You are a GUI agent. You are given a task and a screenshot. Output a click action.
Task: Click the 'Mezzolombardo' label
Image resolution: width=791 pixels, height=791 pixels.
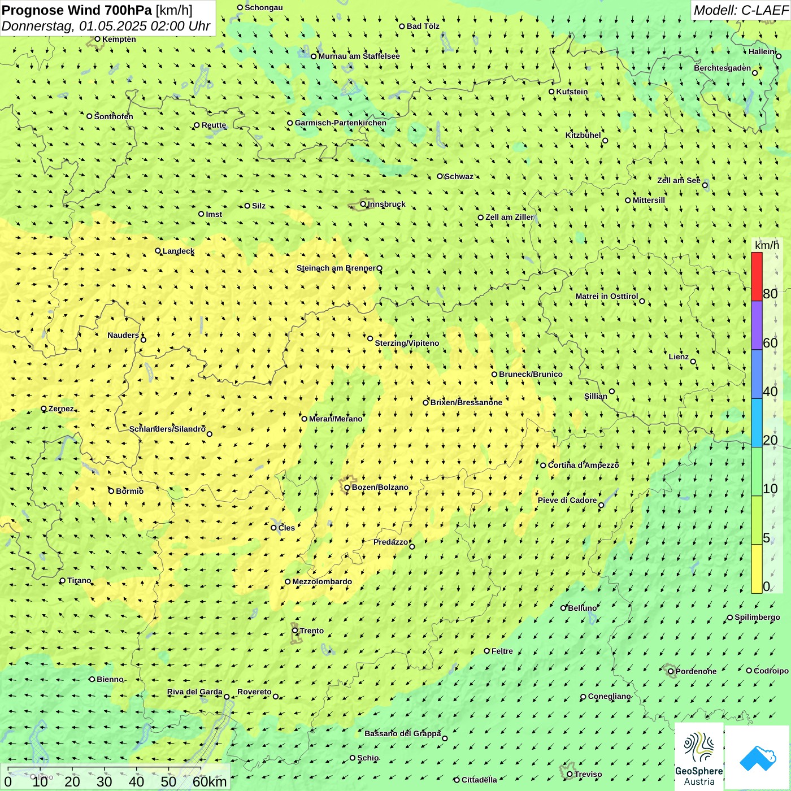(322, 581)
